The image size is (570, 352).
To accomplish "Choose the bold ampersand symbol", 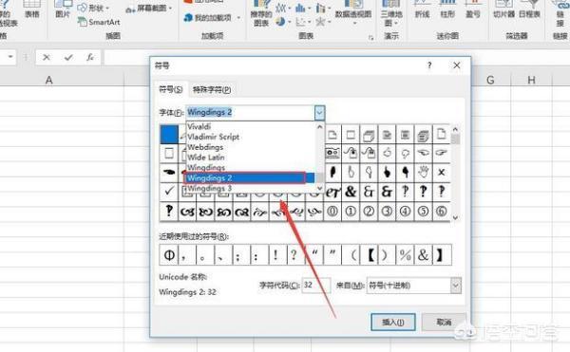I will pos(351,192).
